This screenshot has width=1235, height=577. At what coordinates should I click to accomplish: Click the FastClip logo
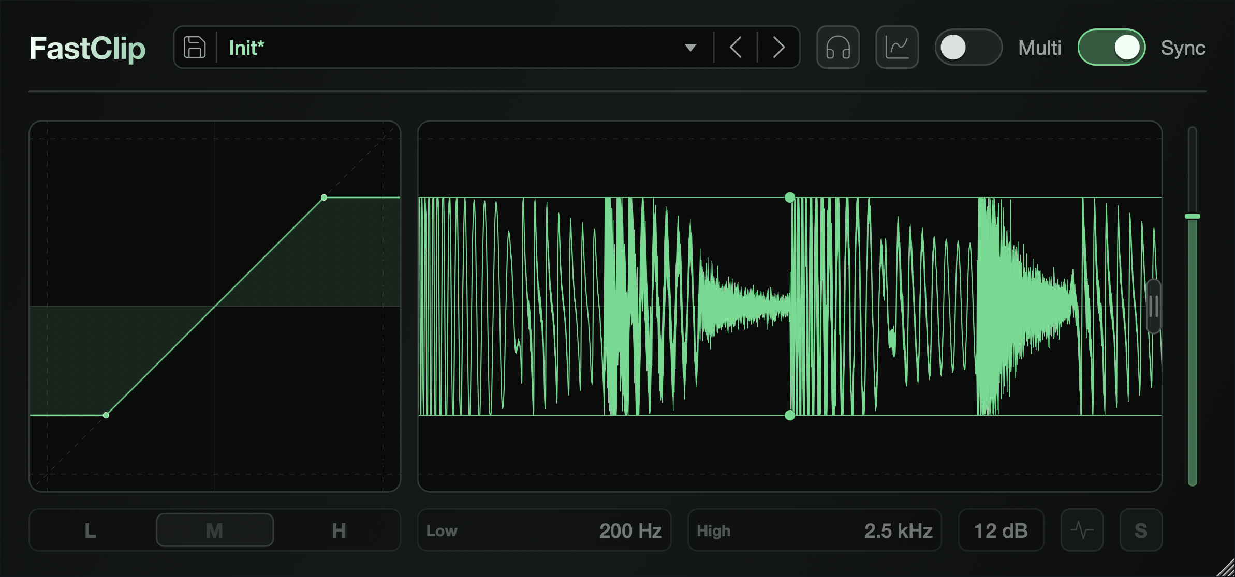[87, 49]
